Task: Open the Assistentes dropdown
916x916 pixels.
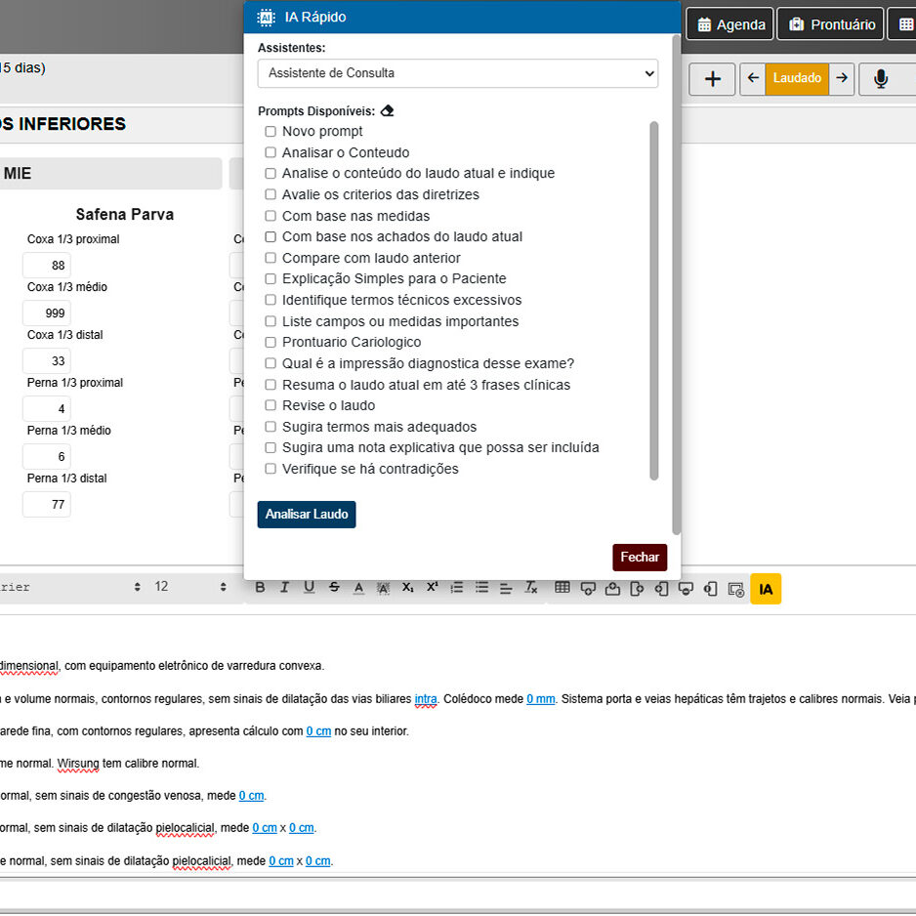Action: click(457, 73)
